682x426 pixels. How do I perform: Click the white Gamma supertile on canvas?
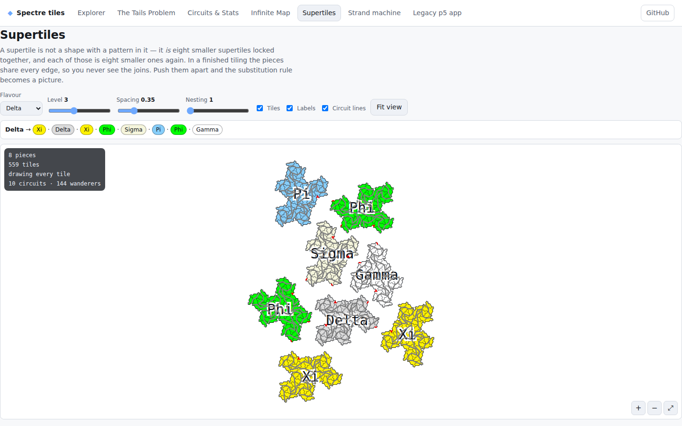coord(377,275)
